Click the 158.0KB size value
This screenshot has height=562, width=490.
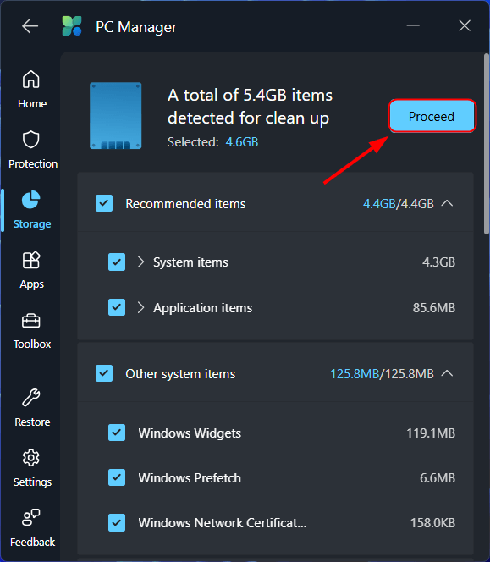[432, 522]
